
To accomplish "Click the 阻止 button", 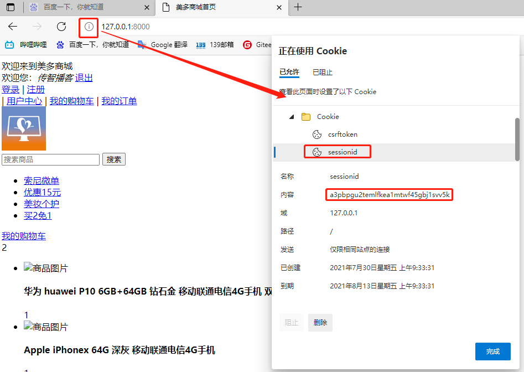I will 292,323.
